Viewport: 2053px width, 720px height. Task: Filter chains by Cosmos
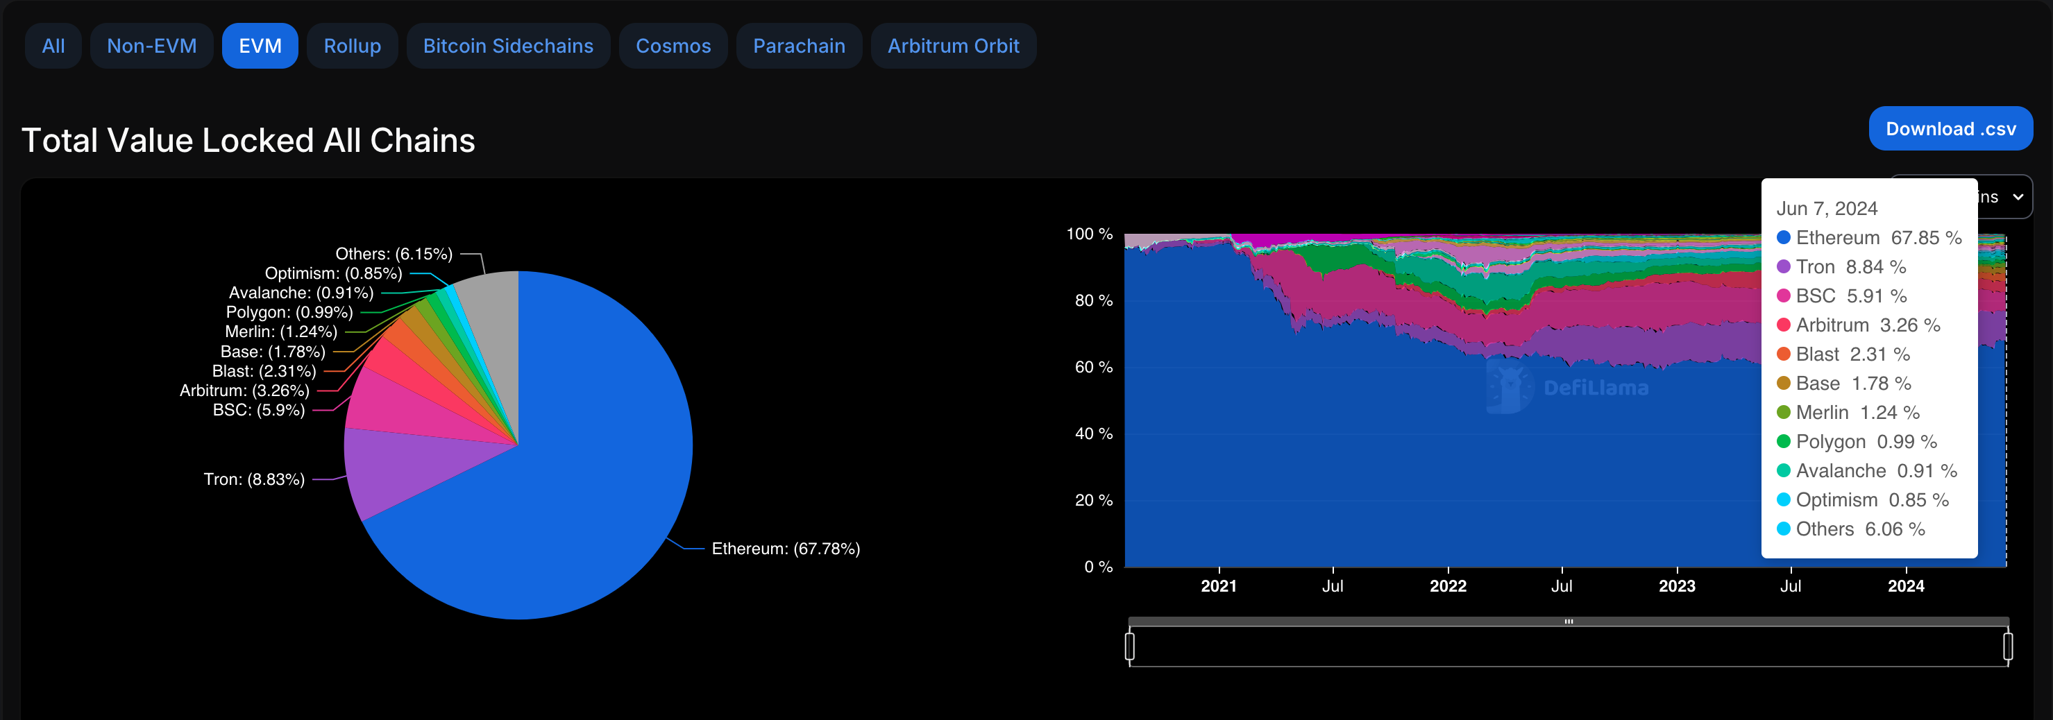click(673, 46)
